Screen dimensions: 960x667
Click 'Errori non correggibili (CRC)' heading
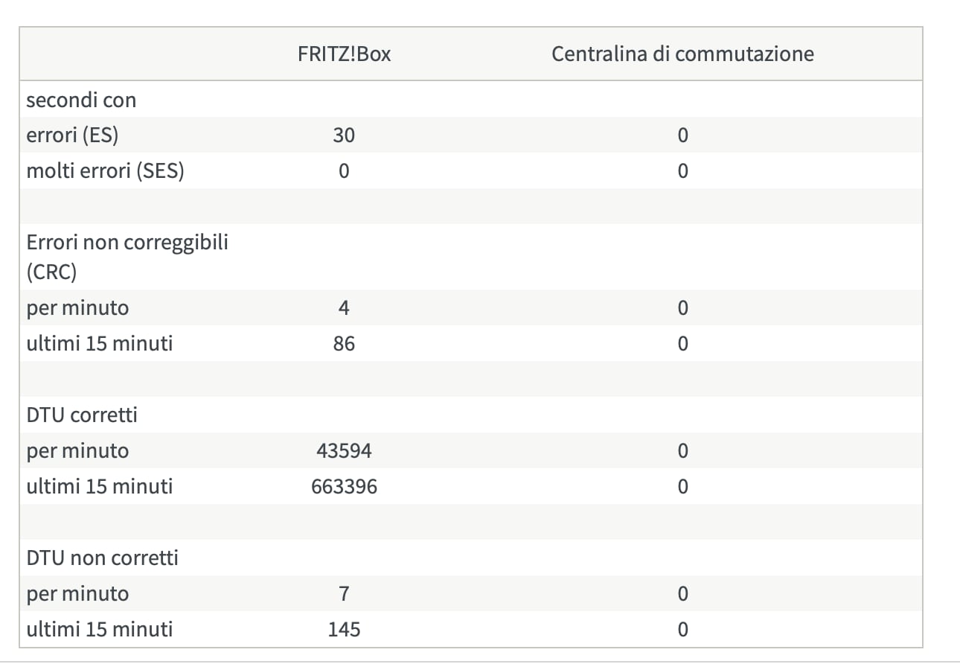pos(127,258)
